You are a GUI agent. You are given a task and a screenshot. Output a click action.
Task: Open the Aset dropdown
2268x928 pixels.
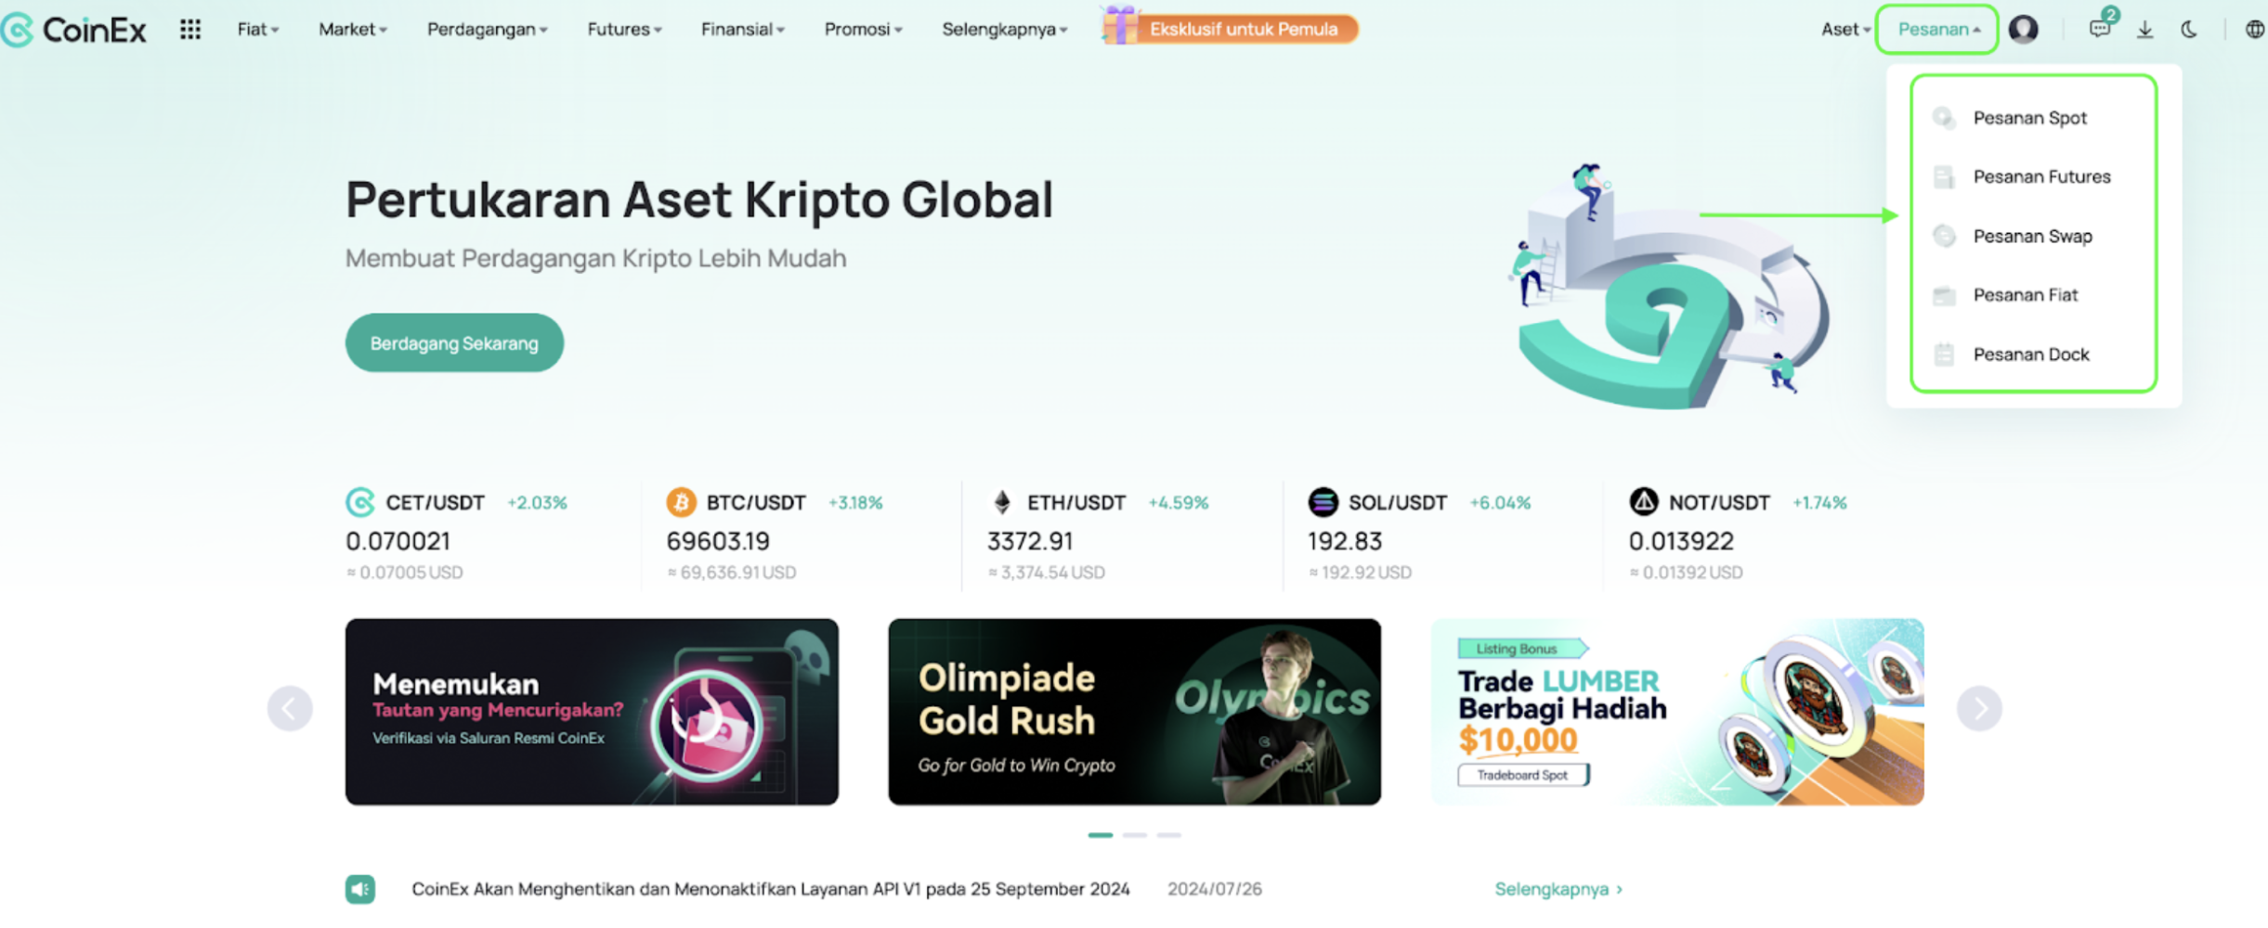(1844, 29)
